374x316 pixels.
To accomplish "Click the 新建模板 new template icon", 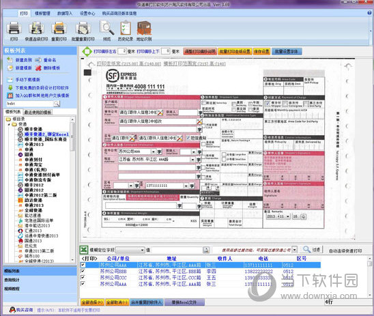I will (x=10, y=68).
